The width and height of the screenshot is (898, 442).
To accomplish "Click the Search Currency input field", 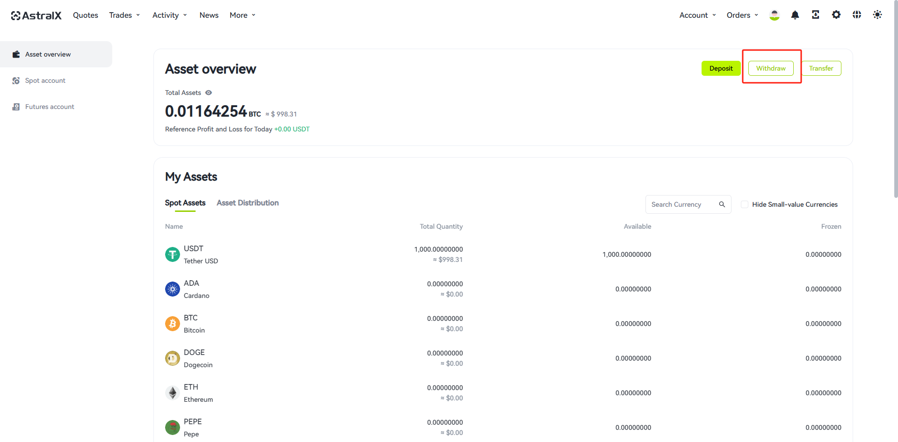I will click(x=688, y=204).
